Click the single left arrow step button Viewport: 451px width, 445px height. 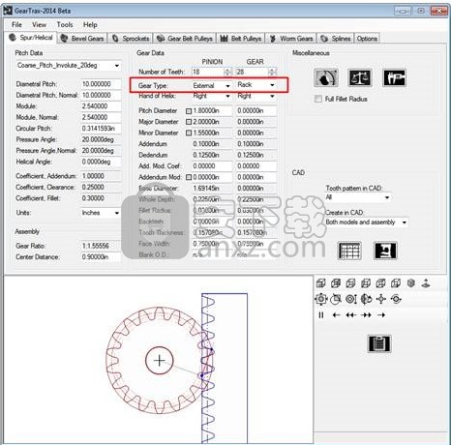coord(336,315)
